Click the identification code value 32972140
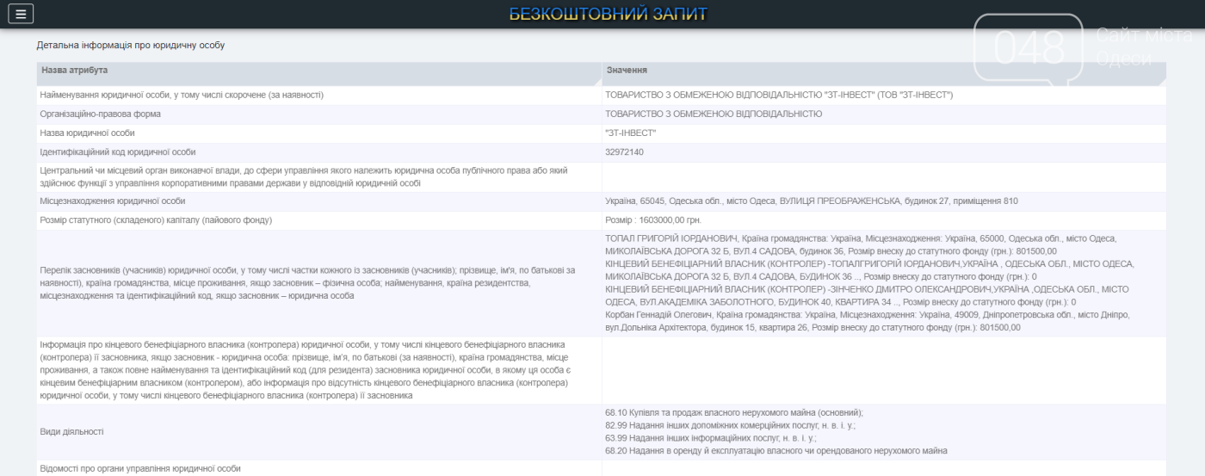Viewport: 1205px width, 476px height. (x=625, y=152)
